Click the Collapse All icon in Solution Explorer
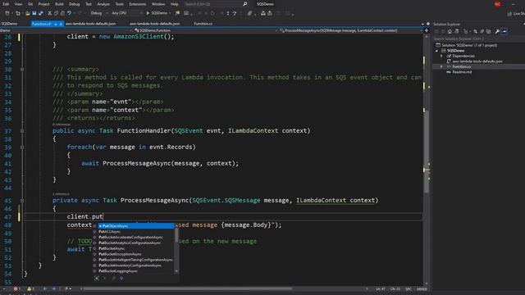Viewport: 525px width, 295px height. [x=482, y=31]
